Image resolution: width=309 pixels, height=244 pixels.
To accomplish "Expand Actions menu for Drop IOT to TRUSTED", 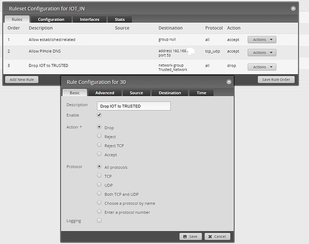I will (x=262, y=67).
